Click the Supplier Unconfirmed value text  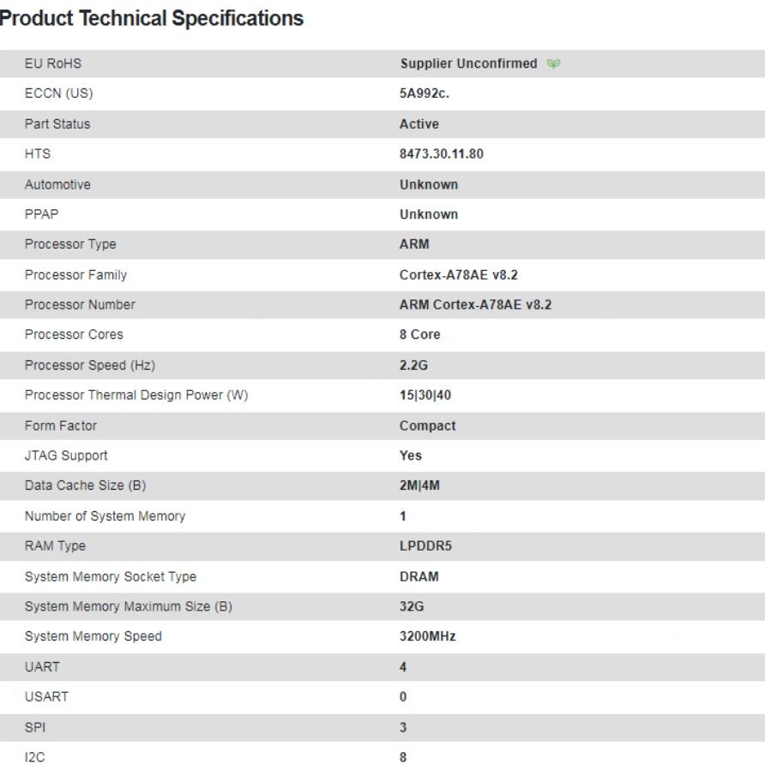click(468, 64)
